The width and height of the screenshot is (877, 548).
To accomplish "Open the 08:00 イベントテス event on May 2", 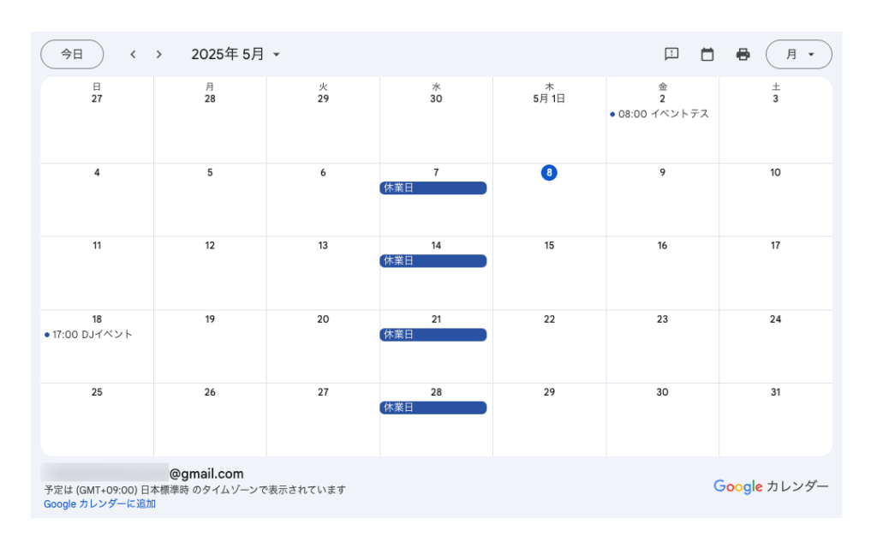I will [659, 114].
